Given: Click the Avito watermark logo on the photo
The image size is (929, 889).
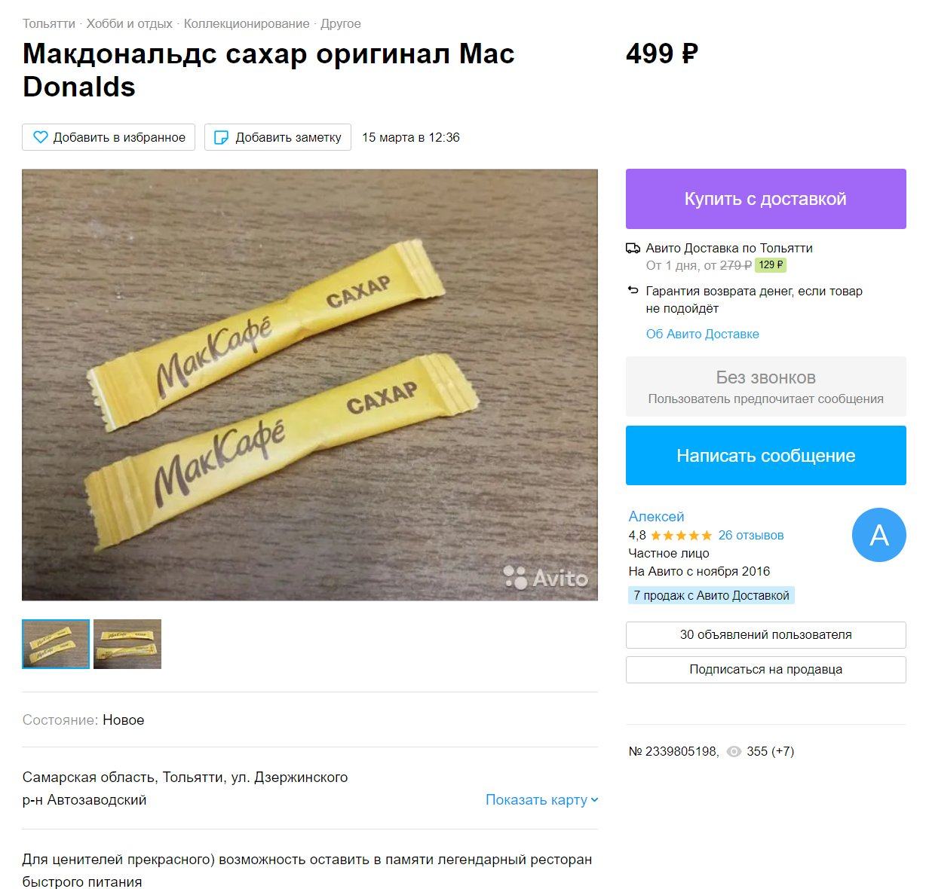Looking at the screenshot, I should (x=545, y=577).
